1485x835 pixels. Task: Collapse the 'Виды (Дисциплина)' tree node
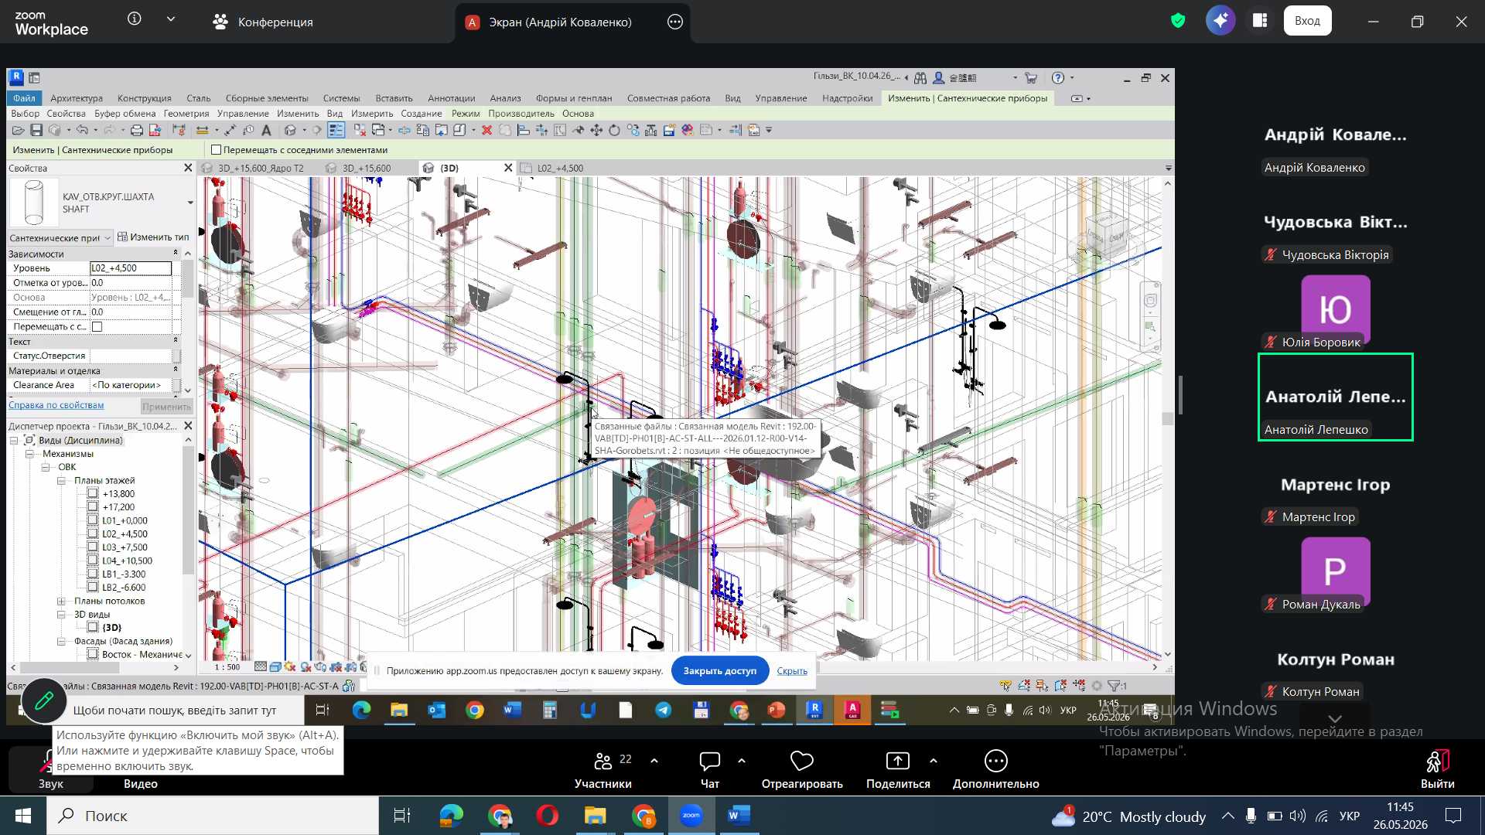coord(14,441)
